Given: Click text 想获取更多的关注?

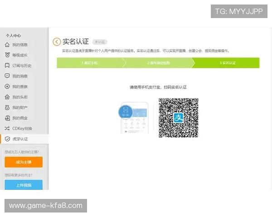Looking at the screenshot, I should pyautogui.click(x=19, y=175).
